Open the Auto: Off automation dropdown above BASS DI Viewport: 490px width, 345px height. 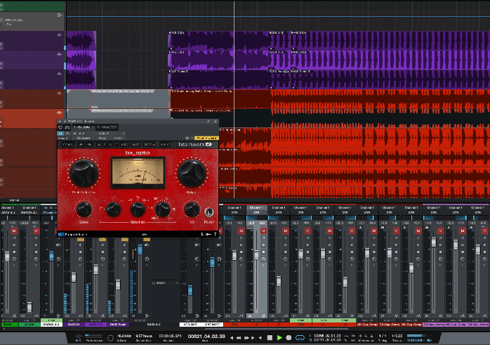pos(74,320)
